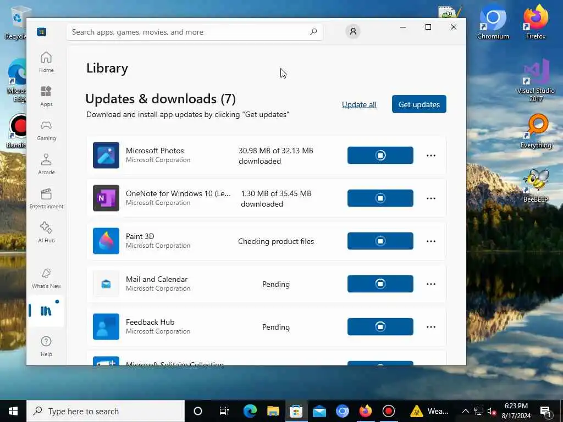The height and width of the screenshot is (422, 563).
Task: Click 30.98 MB of 32.13 MB status
Action: point(276,156)
